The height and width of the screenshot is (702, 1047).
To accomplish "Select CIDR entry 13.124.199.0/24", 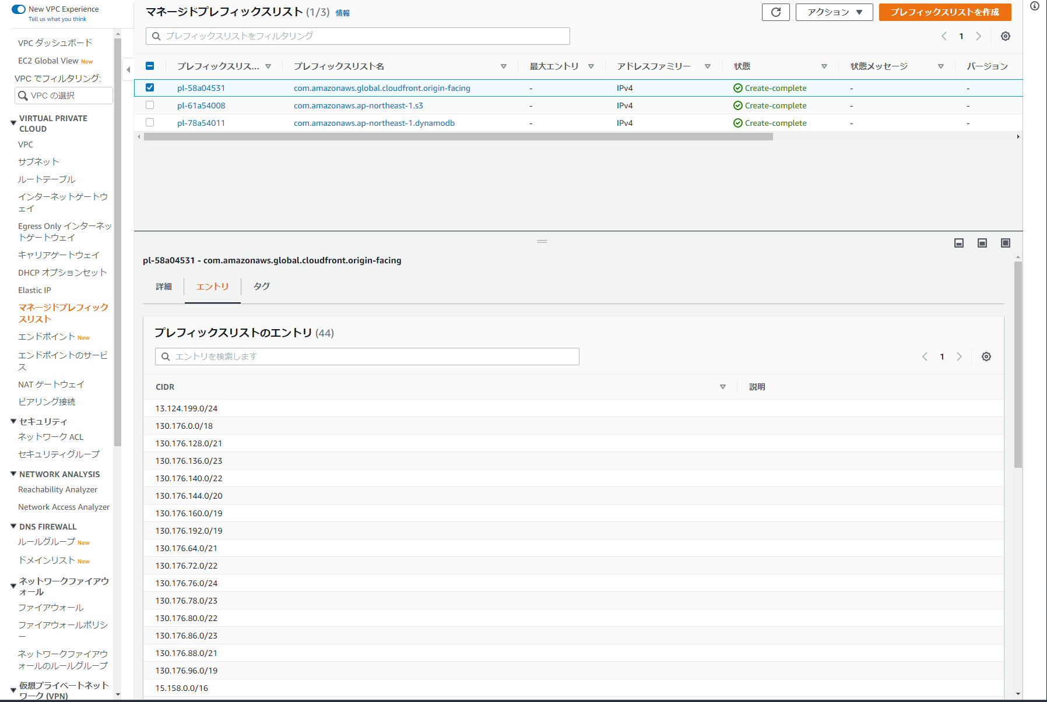I will pyautogui.click(x=187, y=408).
